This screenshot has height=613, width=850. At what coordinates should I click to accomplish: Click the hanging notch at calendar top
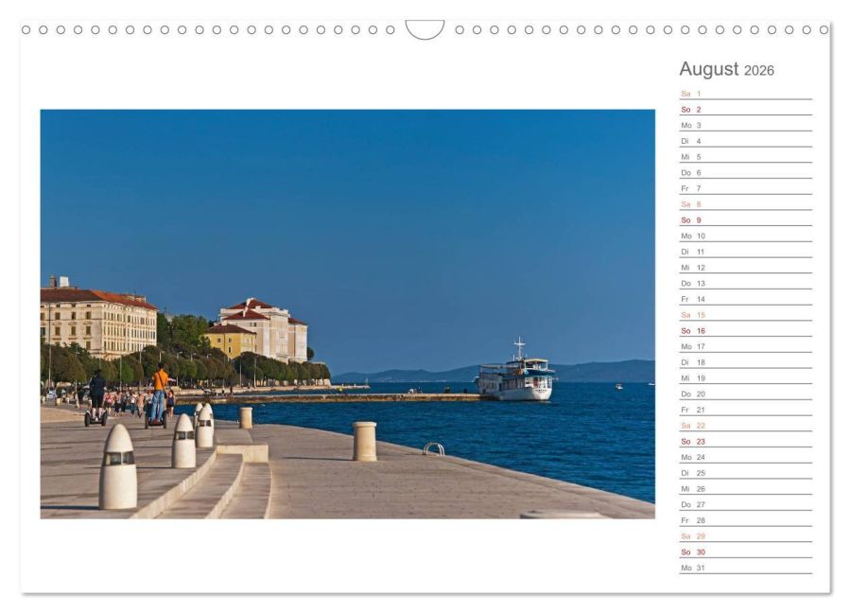pyautogui.click(x=425, y=30)
